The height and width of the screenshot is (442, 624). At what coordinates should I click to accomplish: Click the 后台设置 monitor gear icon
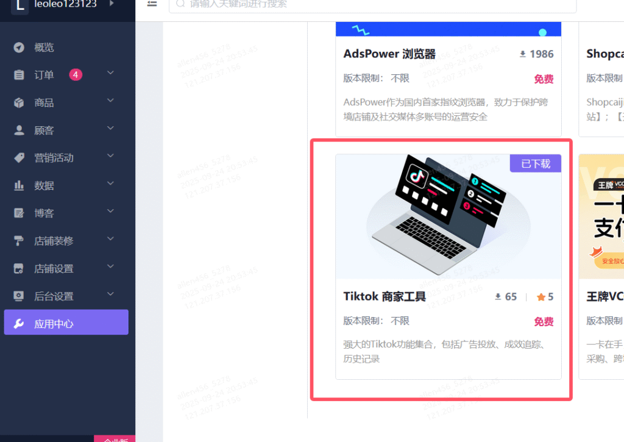tap(19, 296)
